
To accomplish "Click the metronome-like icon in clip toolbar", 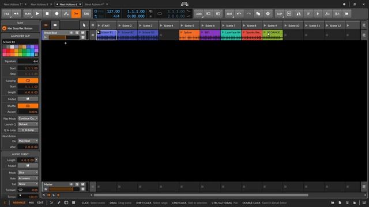I will pos(299,14).
